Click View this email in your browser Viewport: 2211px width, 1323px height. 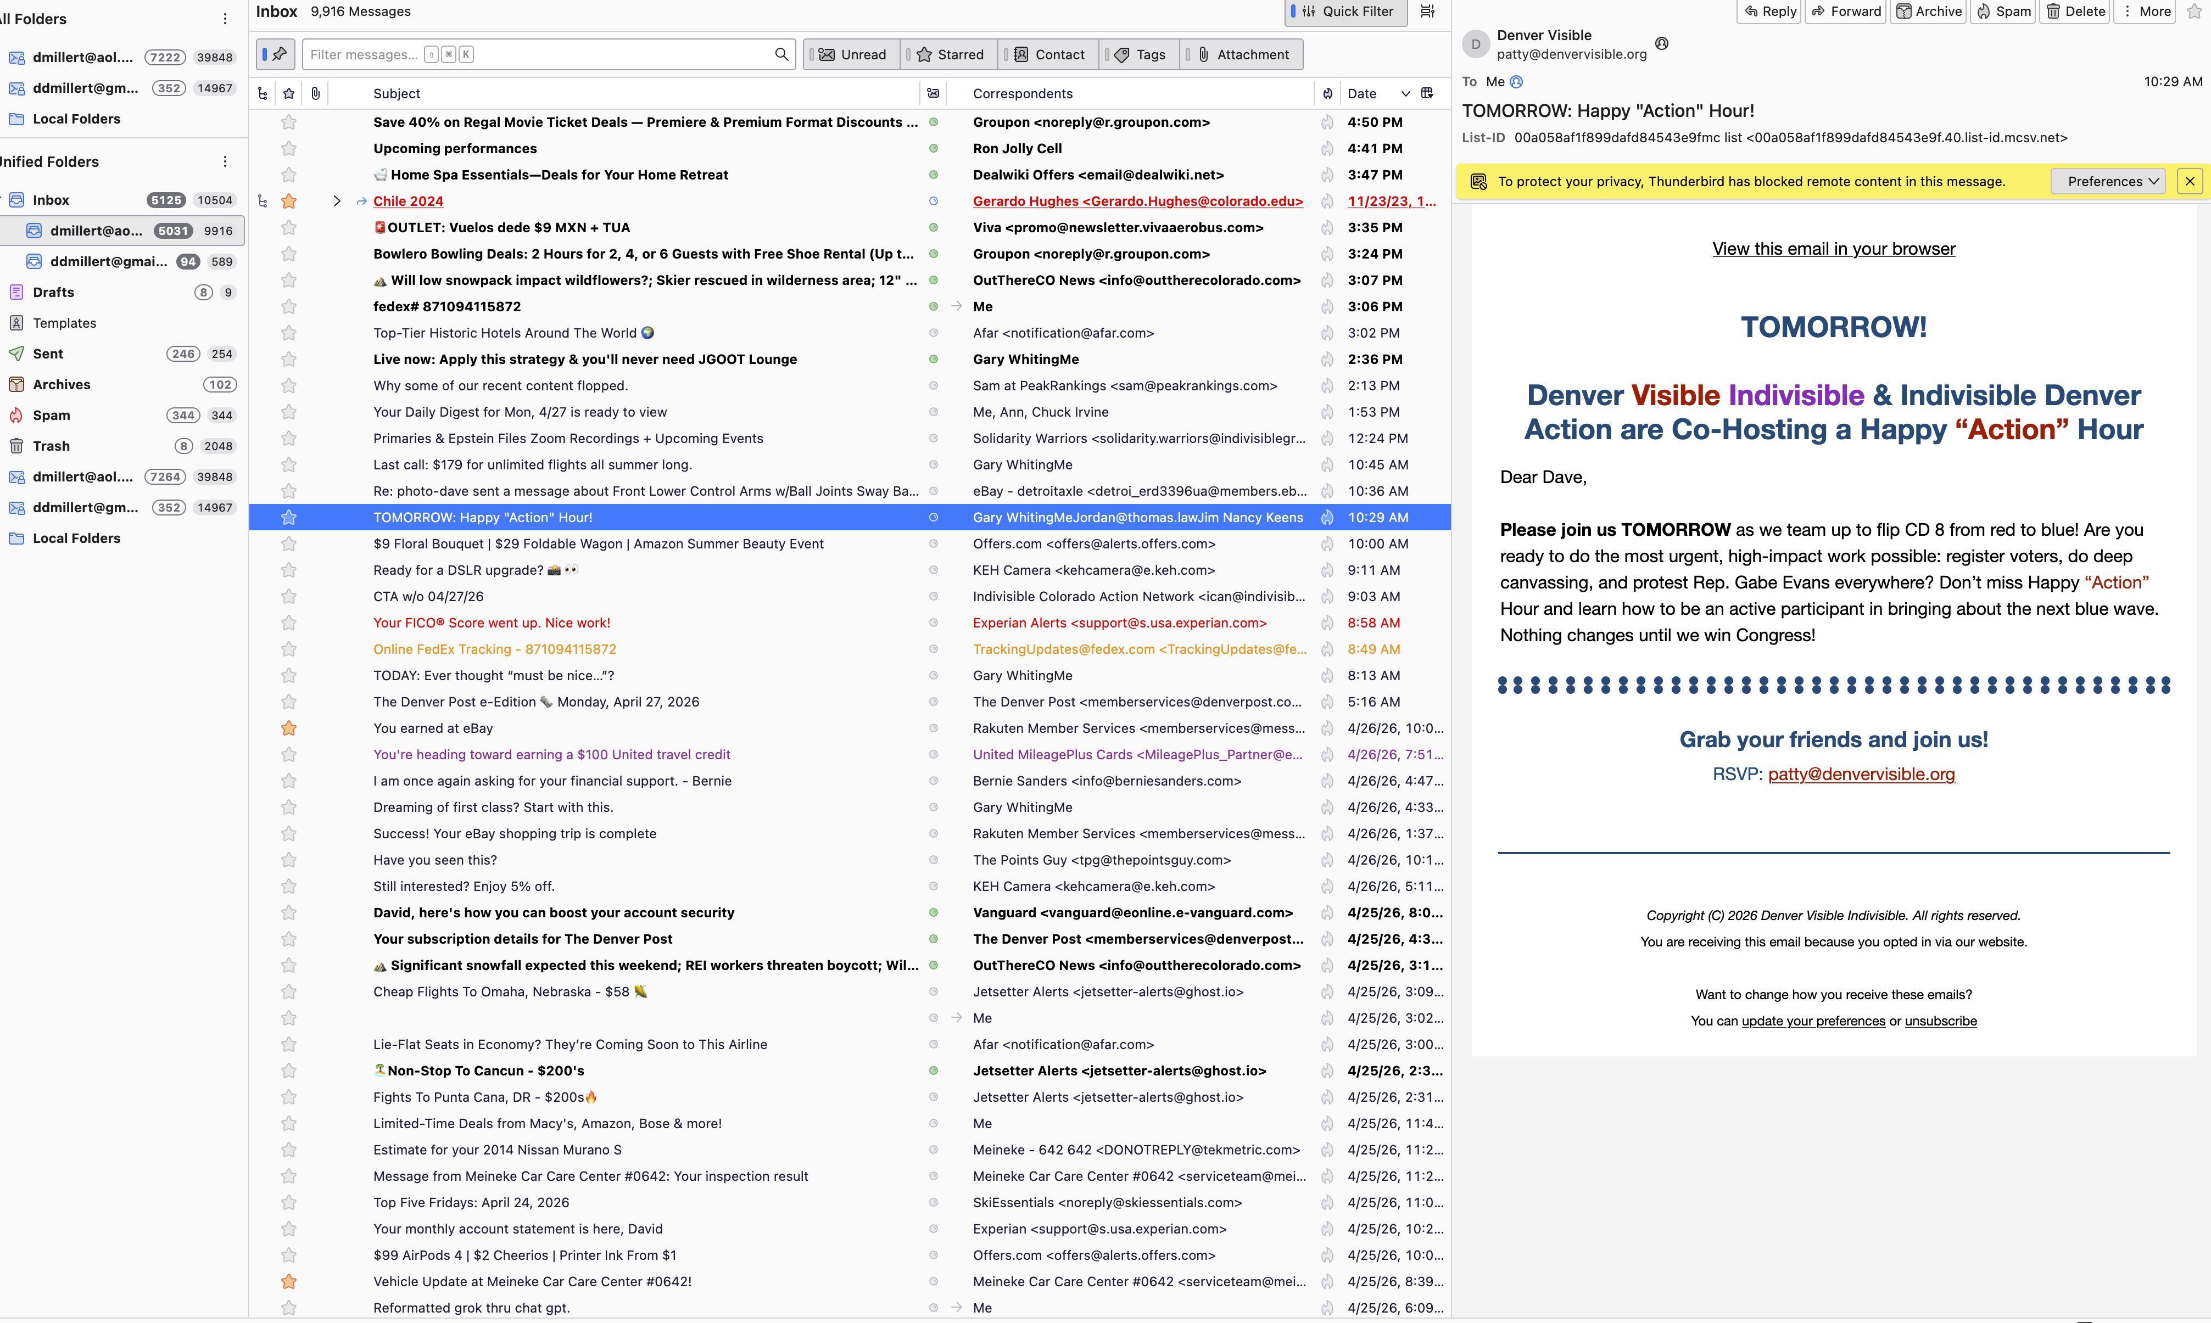click(1833, 249)
